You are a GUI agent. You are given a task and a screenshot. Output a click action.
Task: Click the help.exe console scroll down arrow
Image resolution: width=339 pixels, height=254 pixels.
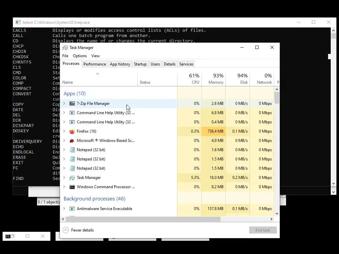333,183
